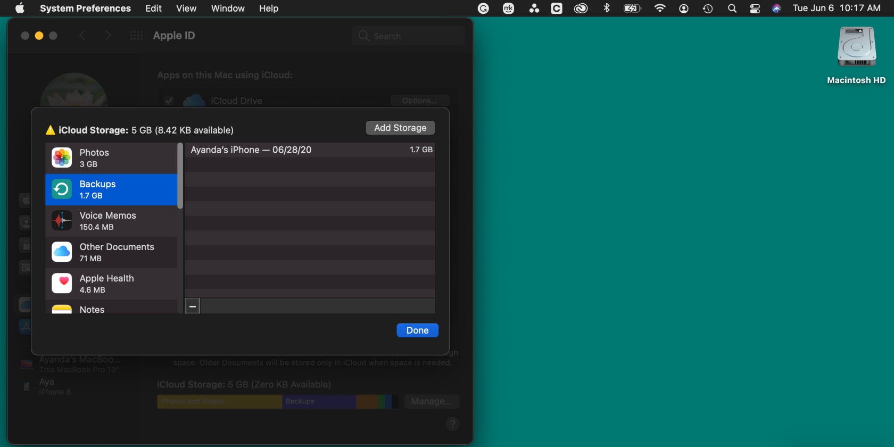
Task: Click the iCloud Storage warning triangle
Action: click(51, 130)
